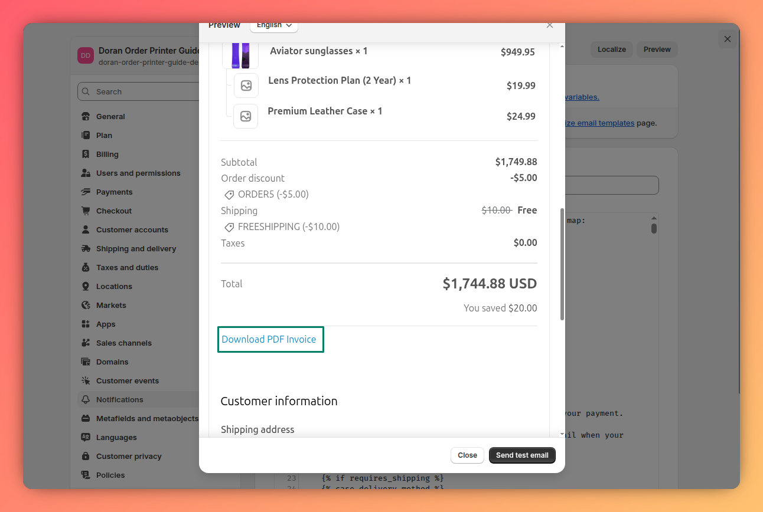This screenshot has width=763, height=512.
Task: Click the Apps grid icon
Action: click(86, 324)
